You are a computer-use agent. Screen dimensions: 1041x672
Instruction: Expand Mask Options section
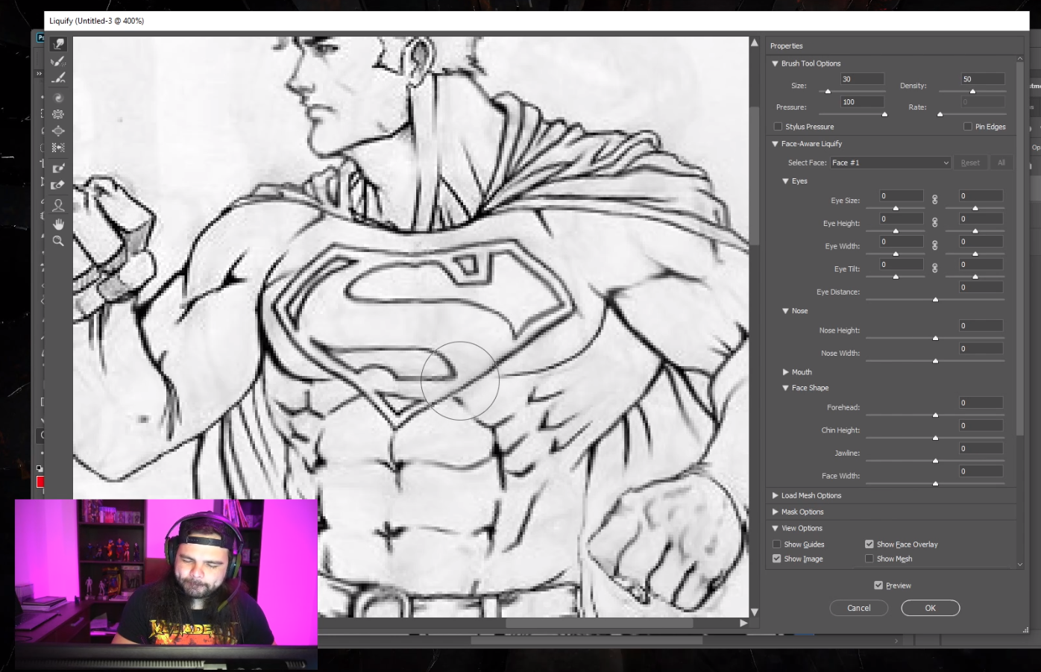pyautogui.click(x=775, y=512)
